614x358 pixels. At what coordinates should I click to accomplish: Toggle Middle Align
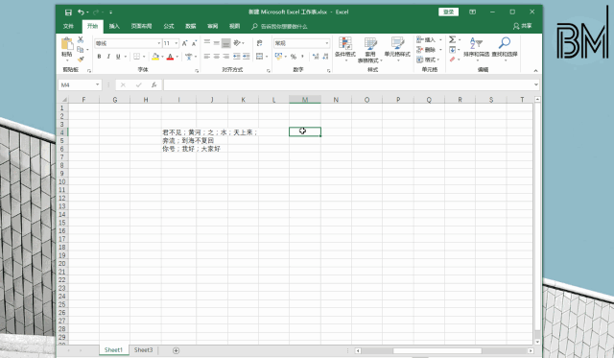pos(217,42)
